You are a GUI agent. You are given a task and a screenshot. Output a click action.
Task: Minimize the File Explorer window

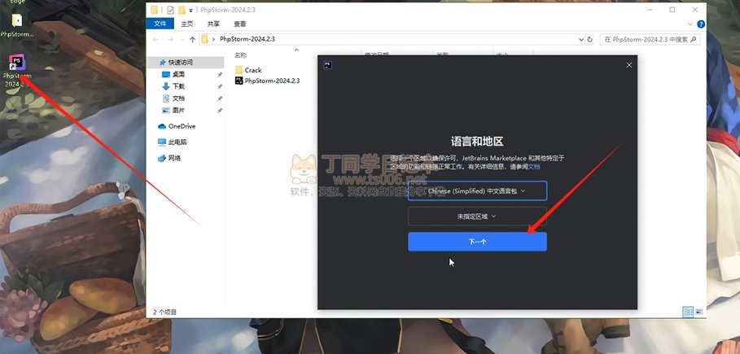tap(649, 10)
